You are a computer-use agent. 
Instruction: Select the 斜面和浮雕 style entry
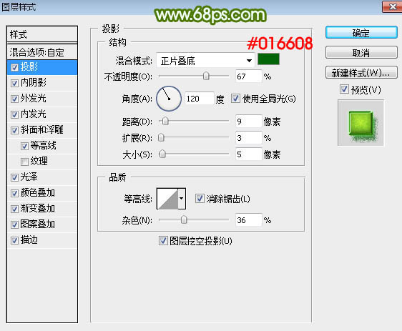42,130
